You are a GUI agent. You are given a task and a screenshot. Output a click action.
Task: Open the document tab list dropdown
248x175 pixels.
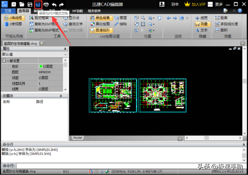point(243,43)
